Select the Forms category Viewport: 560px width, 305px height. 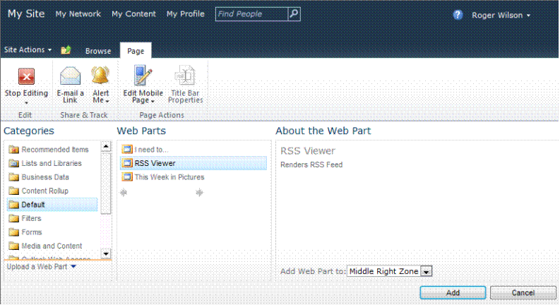(x=52, y=232)
